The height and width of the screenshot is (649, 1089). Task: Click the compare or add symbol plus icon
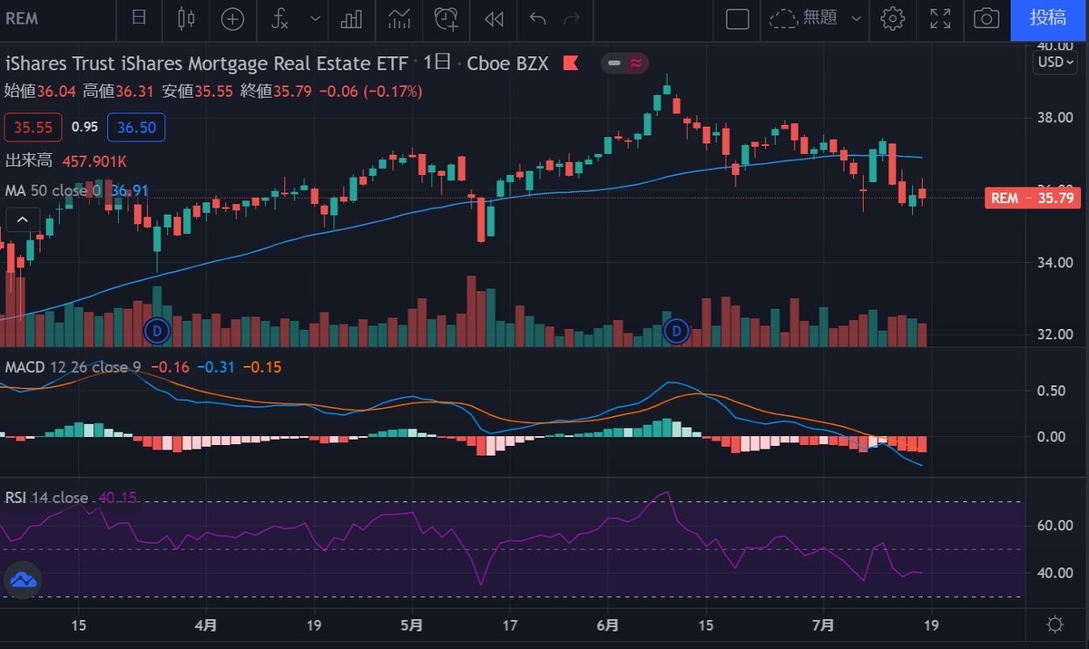(232, 18)
